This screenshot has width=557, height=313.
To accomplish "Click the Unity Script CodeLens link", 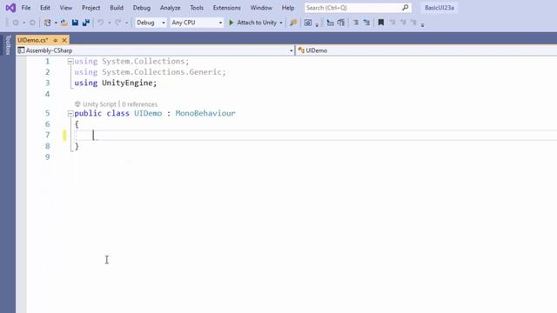I will pyautogui.click(x=99, y=104).
